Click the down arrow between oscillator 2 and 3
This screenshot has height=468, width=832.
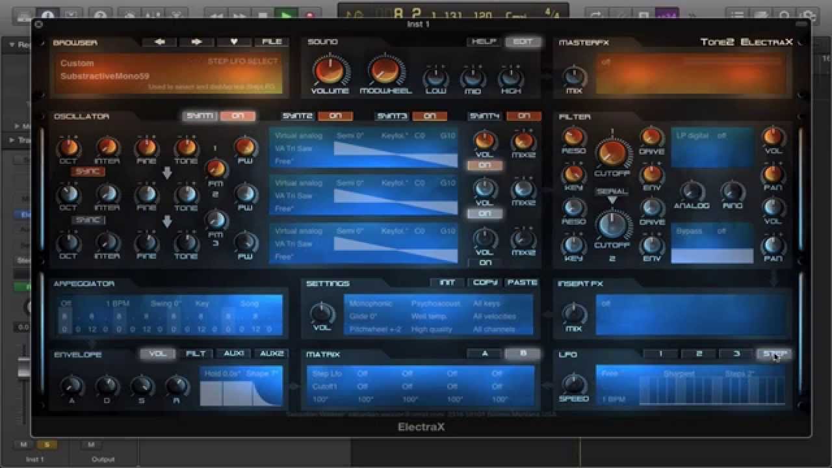(x=167, y=222)
